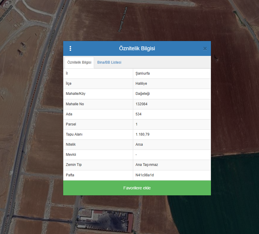Click the Nitelik value Arsa
This screenshot has height=234, width=259.
139,145
